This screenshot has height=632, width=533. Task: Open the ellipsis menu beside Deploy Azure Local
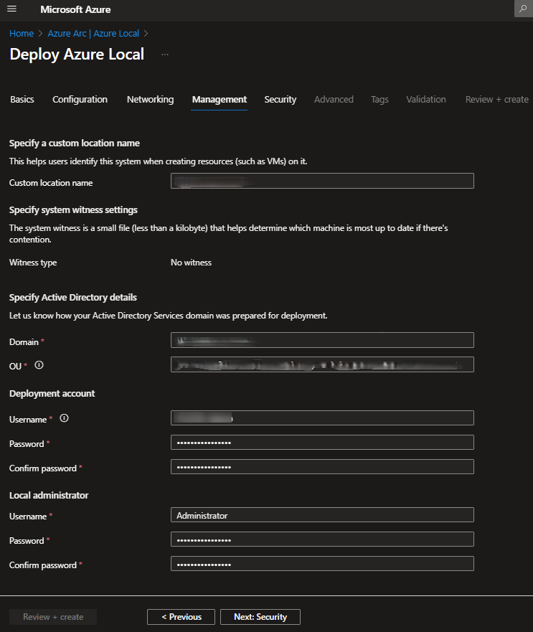click(x=165, y=55)
